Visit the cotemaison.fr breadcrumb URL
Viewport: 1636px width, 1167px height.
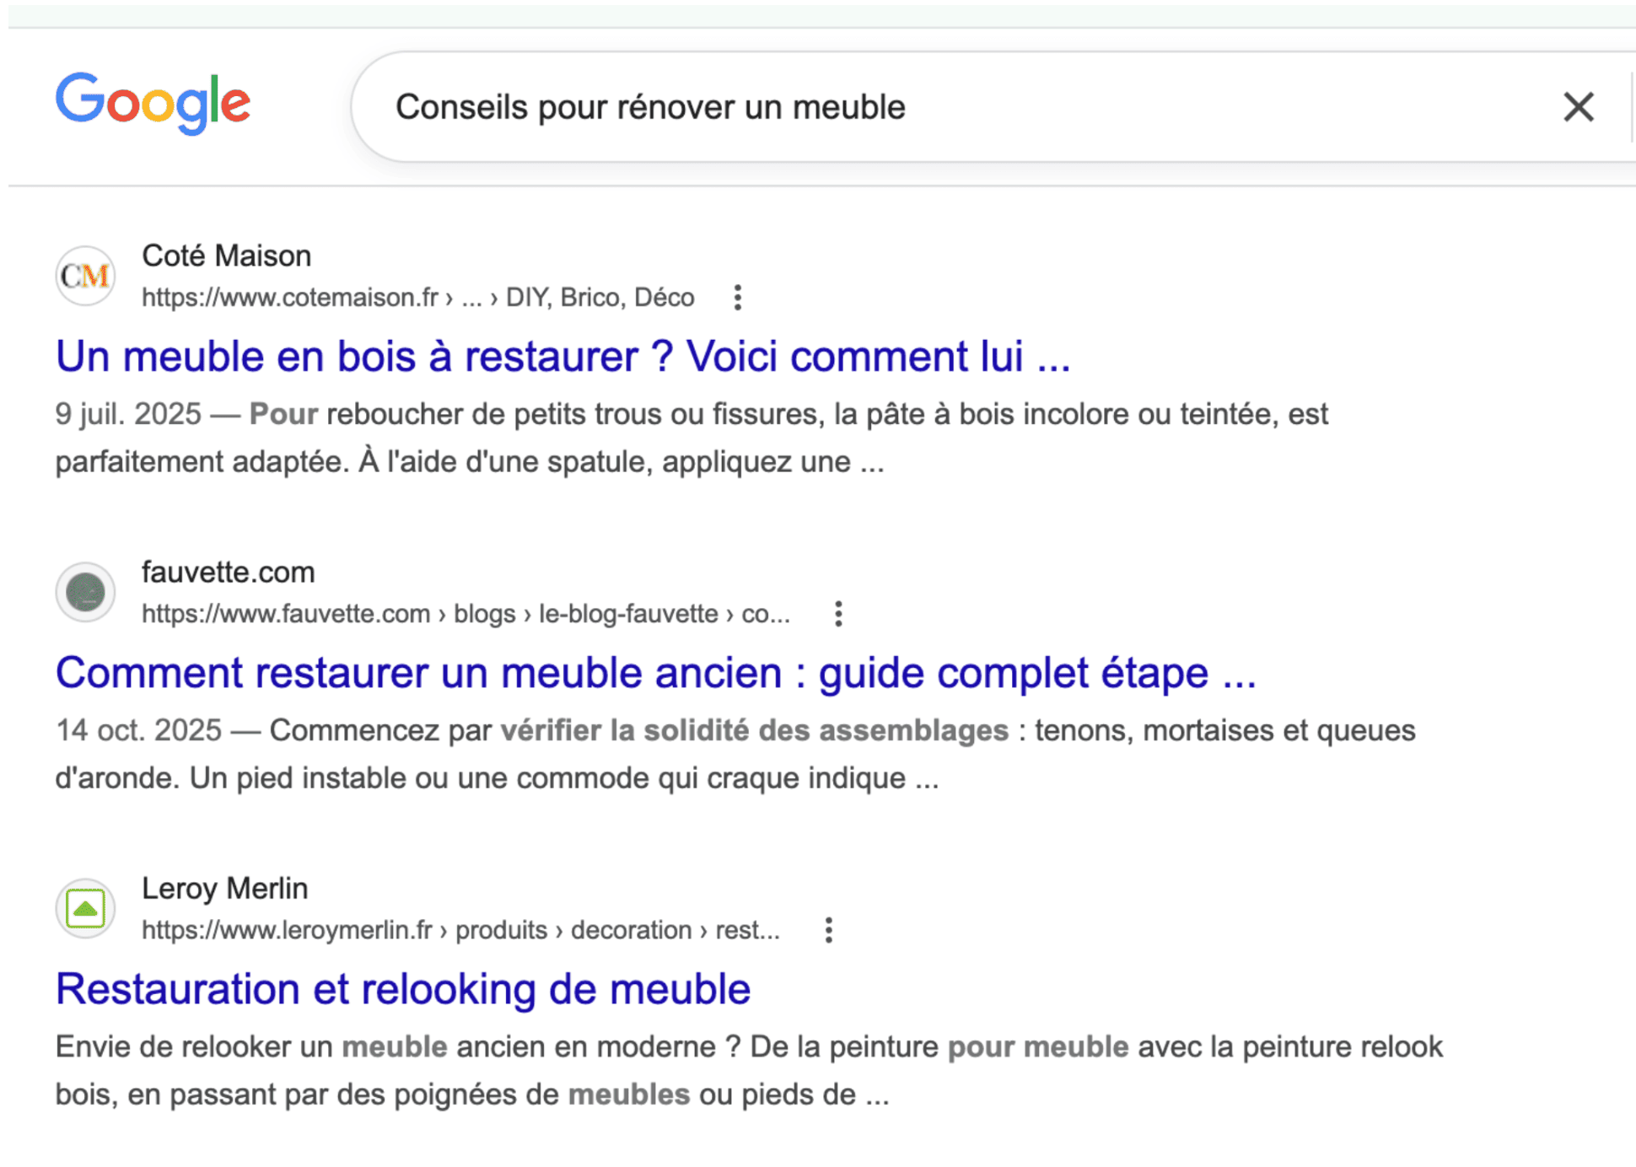[417, 297]
